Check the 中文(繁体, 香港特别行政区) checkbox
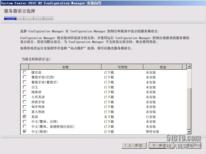 [x=25, y=127]
